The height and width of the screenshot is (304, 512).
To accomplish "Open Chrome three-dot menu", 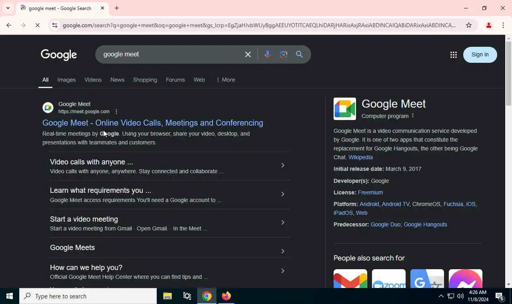I will (503, 25).
